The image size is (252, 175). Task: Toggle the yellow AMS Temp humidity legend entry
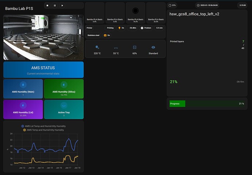coord(43,130)
